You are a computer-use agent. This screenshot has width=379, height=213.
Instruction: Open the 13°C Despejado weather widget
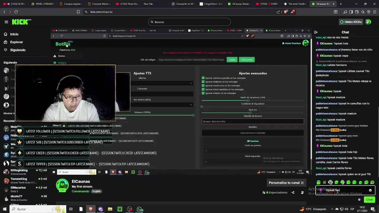click(313, 209)
